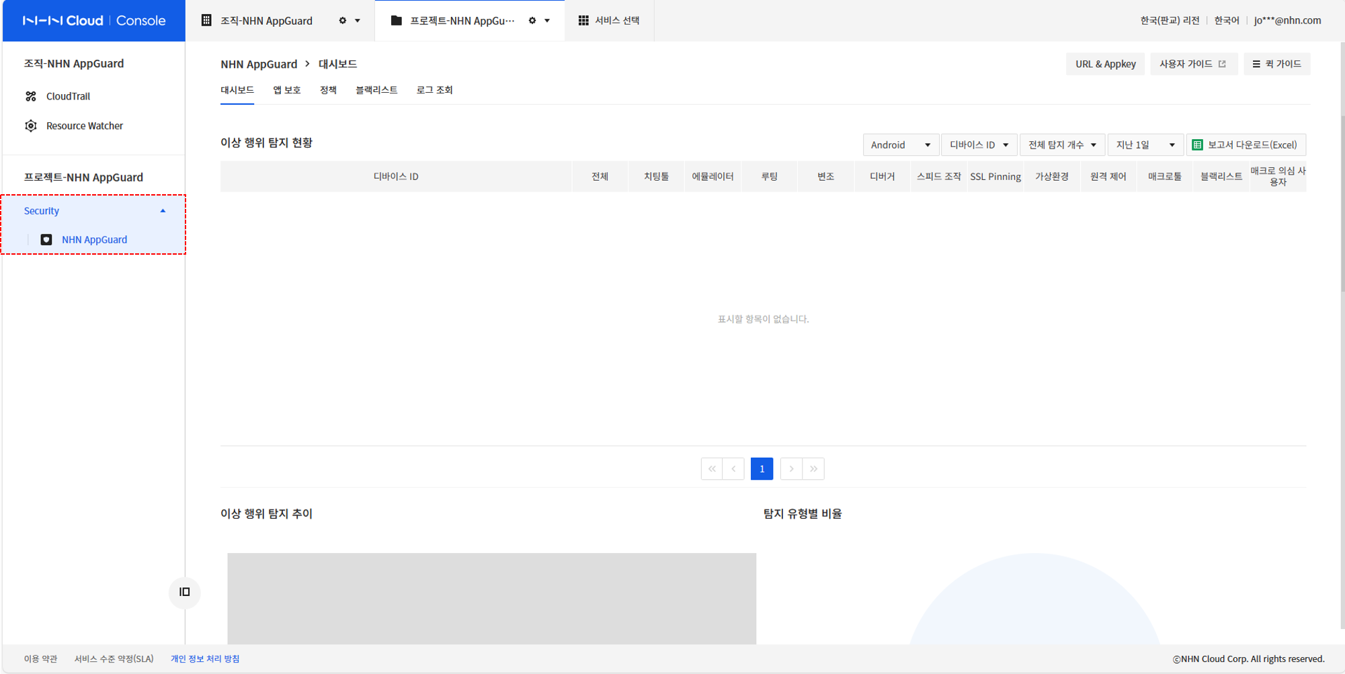Click the Resource Watcher icon

(31, 126)
